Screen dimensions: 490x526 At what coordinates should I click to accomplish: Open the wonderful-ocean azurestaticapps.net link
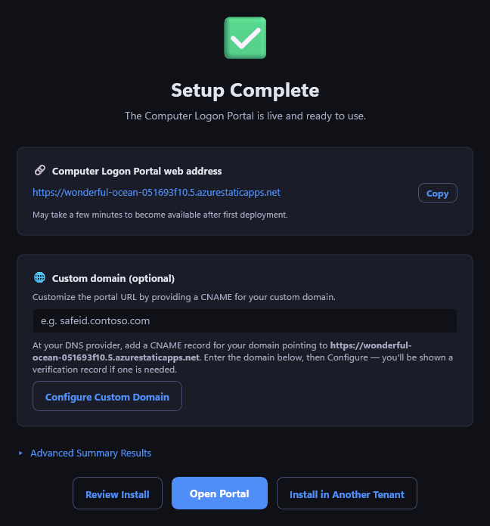(x=157, y=193)
